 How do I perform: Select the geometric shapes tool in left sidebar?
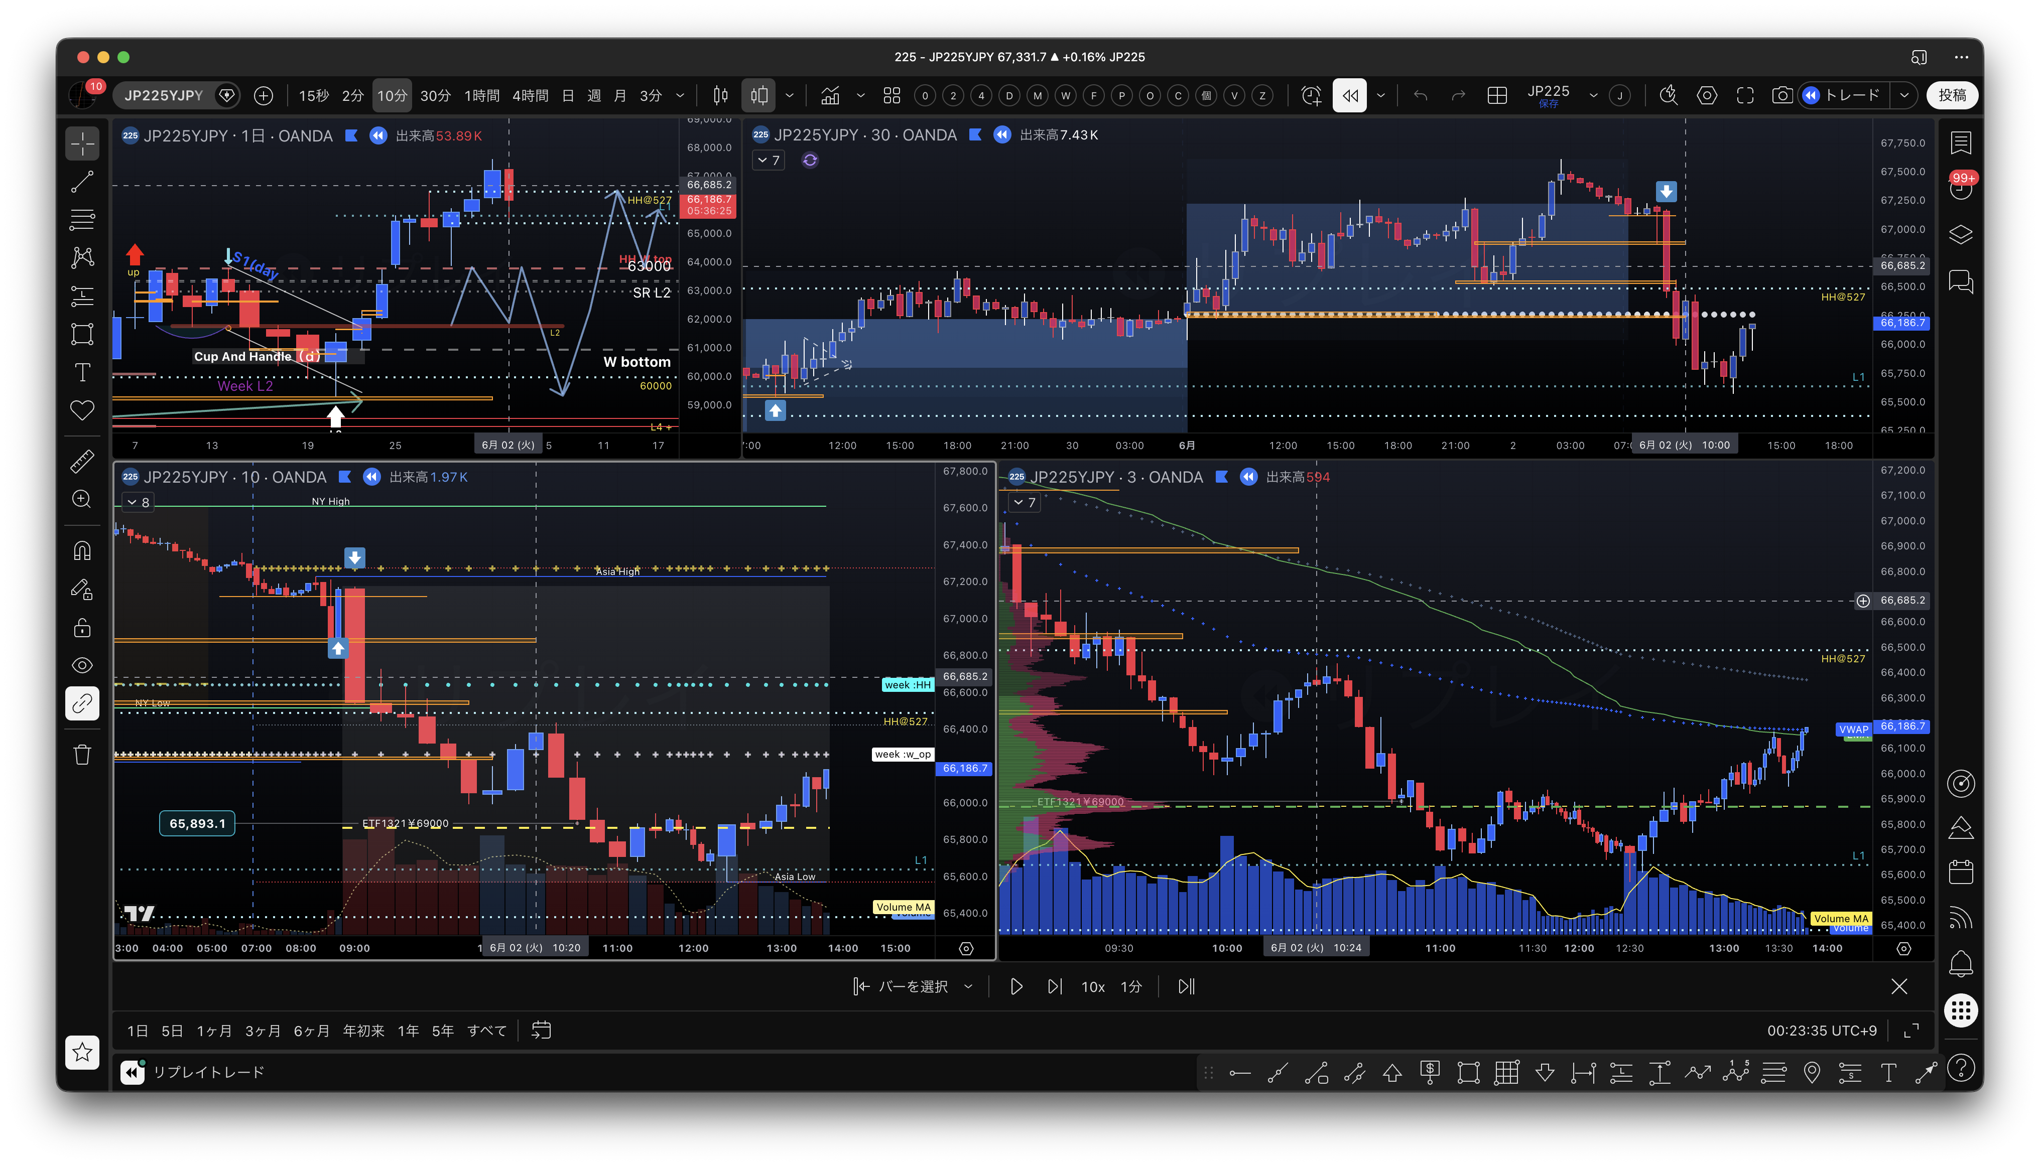tap(82, 334)
